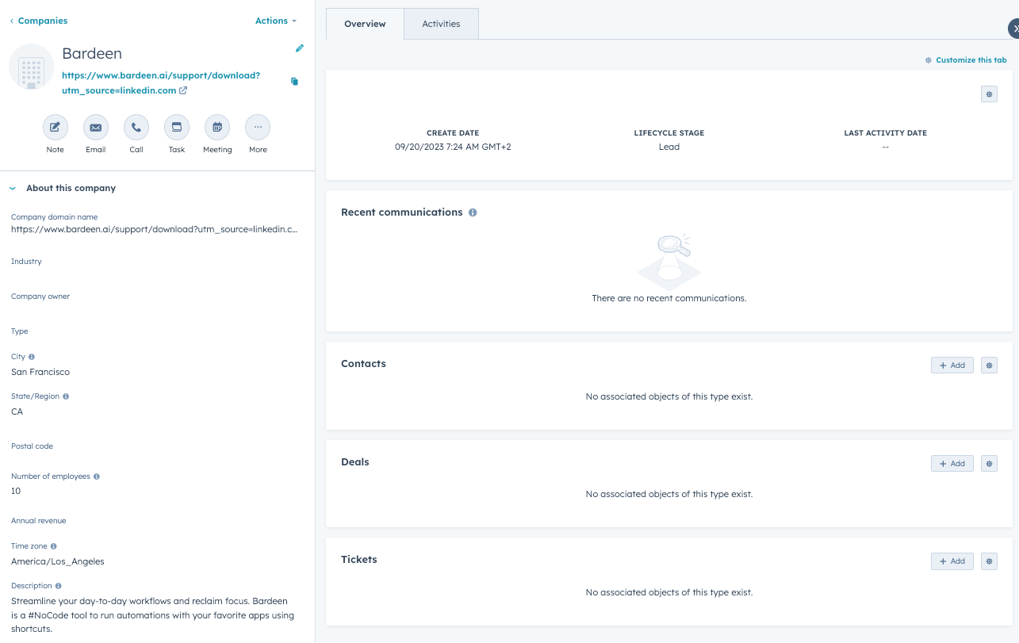
Task: Show the Number of employees info tooltip
Action: click(96, 476)
